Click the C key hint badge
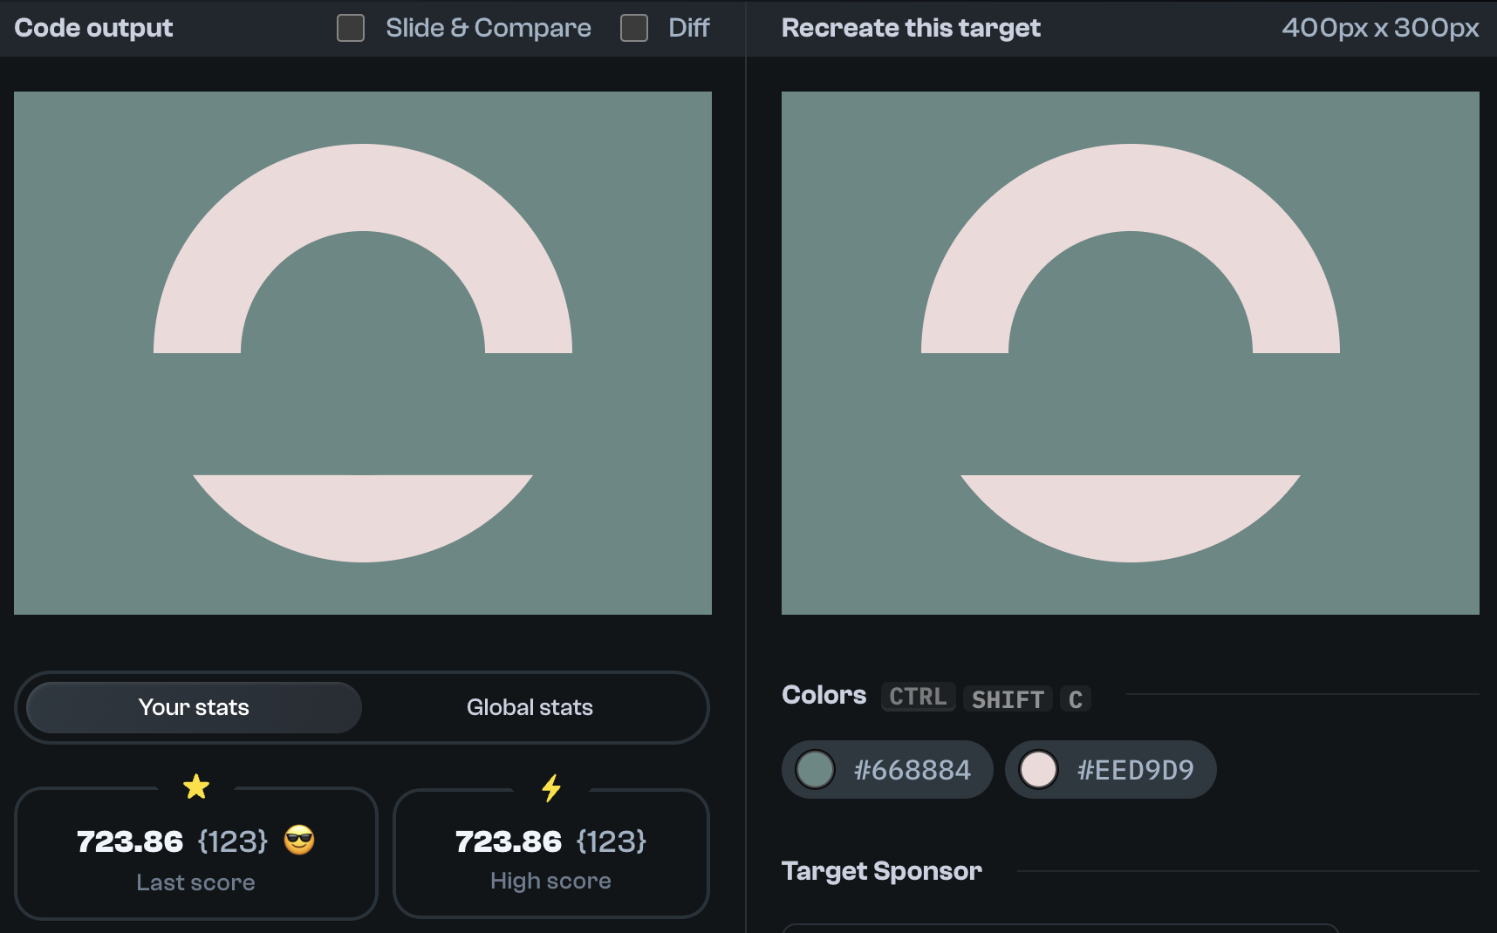1497x933 pixels. (x=1076, y=699)
